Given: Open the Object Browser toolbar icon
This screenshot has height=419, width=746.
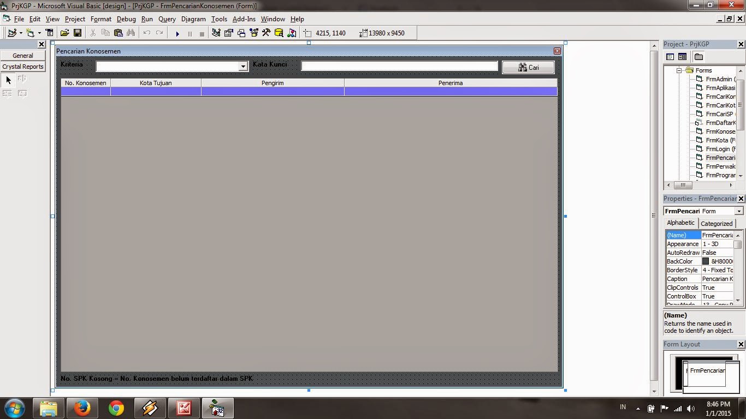Looking at the screenshot, I should 253,33.
